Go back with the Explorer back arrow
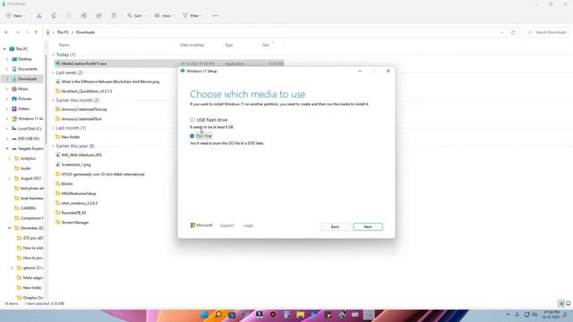 tap(6, 32)
